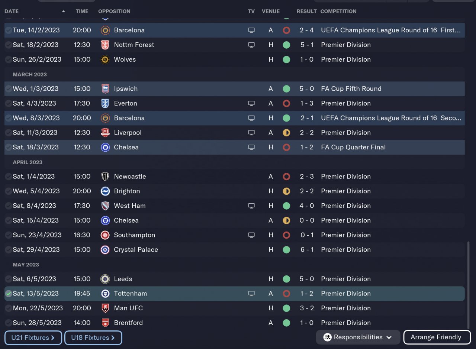Screen dimensions: 476x349
Task: Toggle the green checkmark on Tottenham fixture
Action: (x=9, y=294)
